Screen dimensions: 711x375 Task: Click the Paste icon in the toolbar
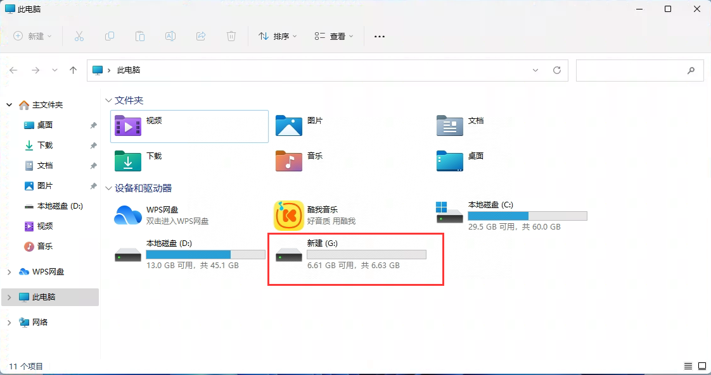click(139, 36)
